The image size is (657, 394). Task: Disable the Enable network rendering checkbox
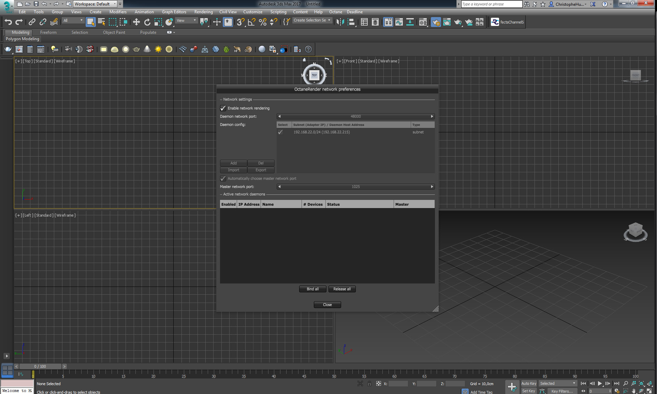[x=223, y=108]
